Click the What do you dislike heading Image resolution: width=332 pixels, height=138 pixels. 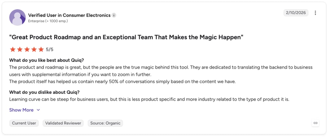click(44, 93)
